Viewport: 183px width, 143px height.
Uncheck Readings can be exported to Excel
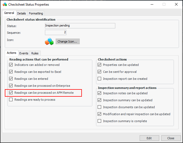11,72
